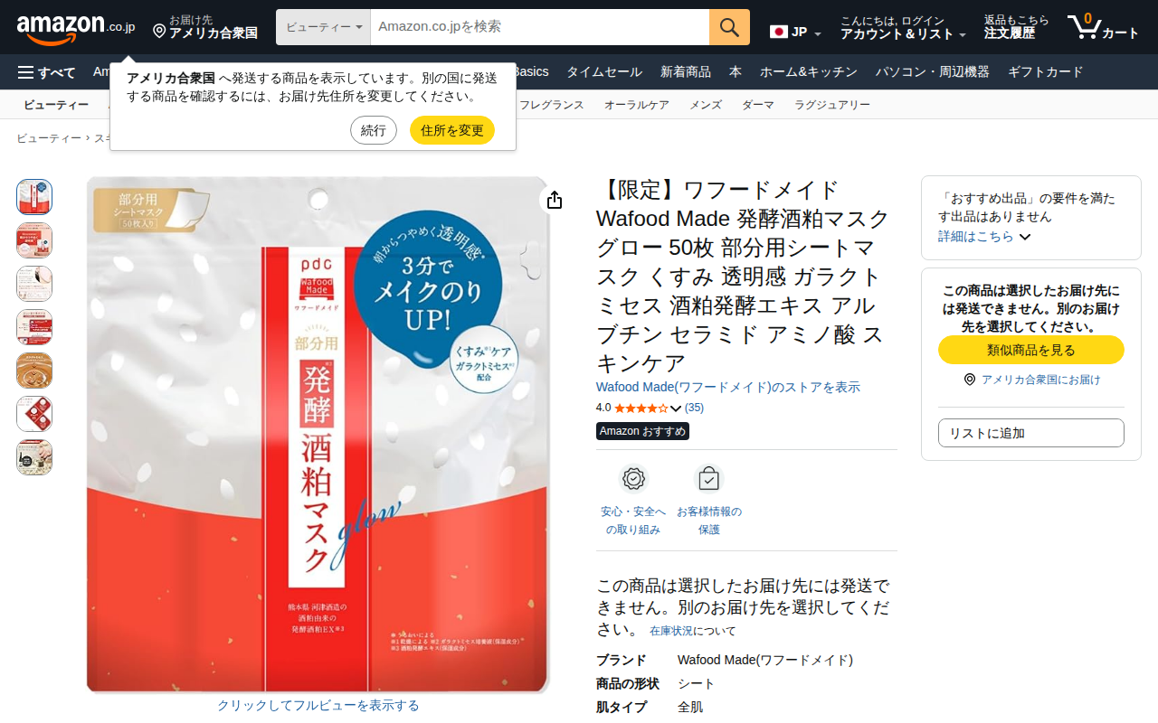
Task: Select the フレグランス category tab
Action: pyautogui.click(x=552, y=105)
